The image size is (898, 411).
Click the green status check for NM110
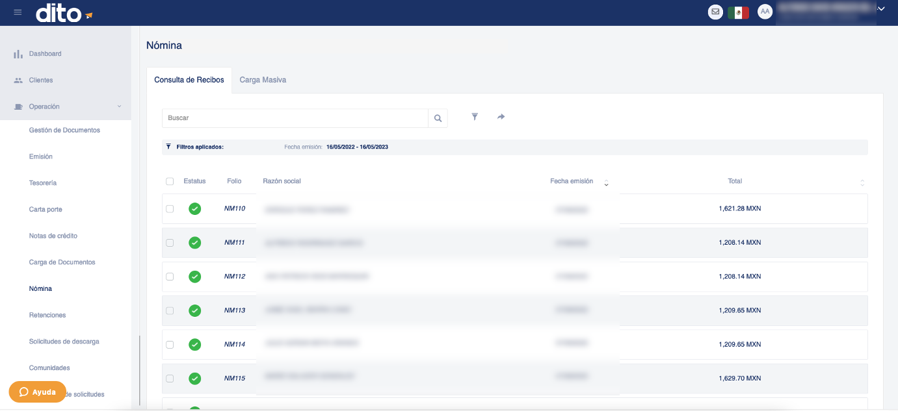(194, 209)
